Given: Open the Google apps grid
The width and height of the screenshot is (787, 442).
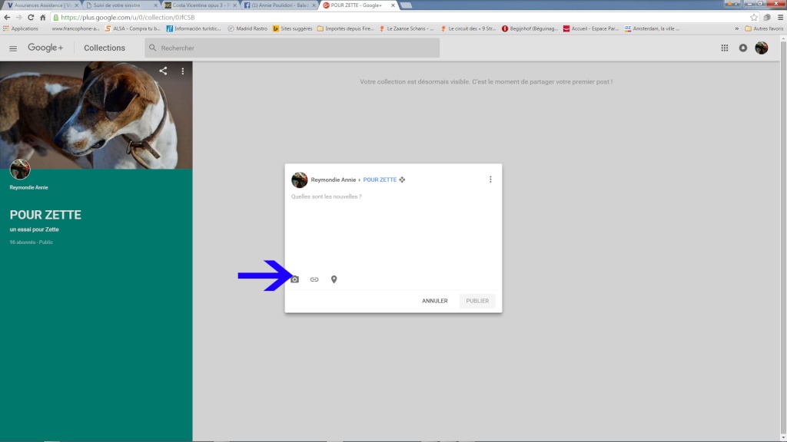Looking at the screenshot, I should point(724,48).
